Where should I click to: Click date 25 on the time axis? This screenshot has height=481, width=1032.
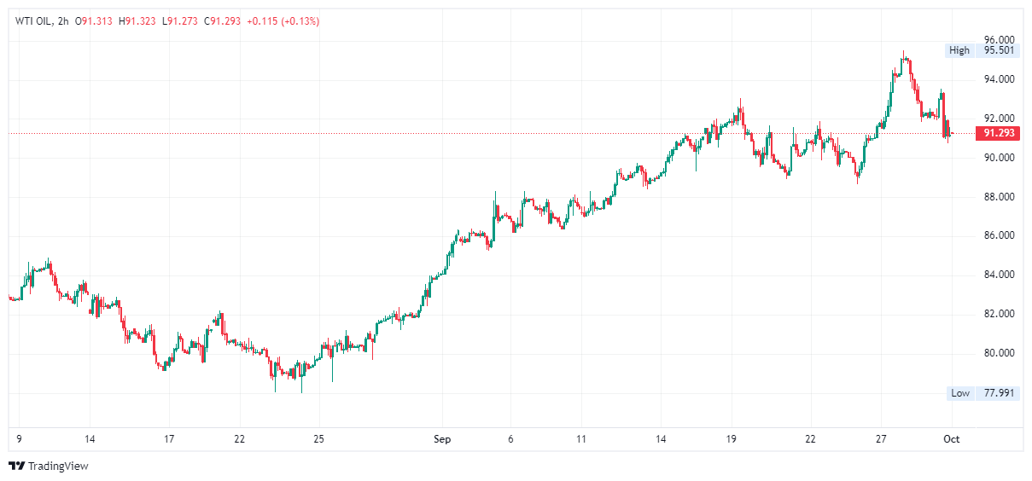[318, 439]
